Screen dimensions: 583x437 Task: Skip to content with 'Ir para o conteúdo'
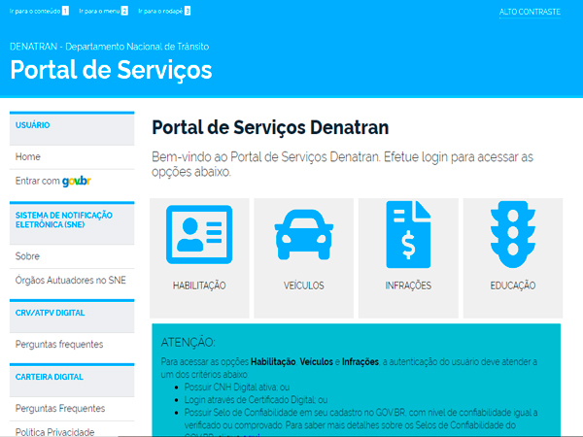coord(39,11)
